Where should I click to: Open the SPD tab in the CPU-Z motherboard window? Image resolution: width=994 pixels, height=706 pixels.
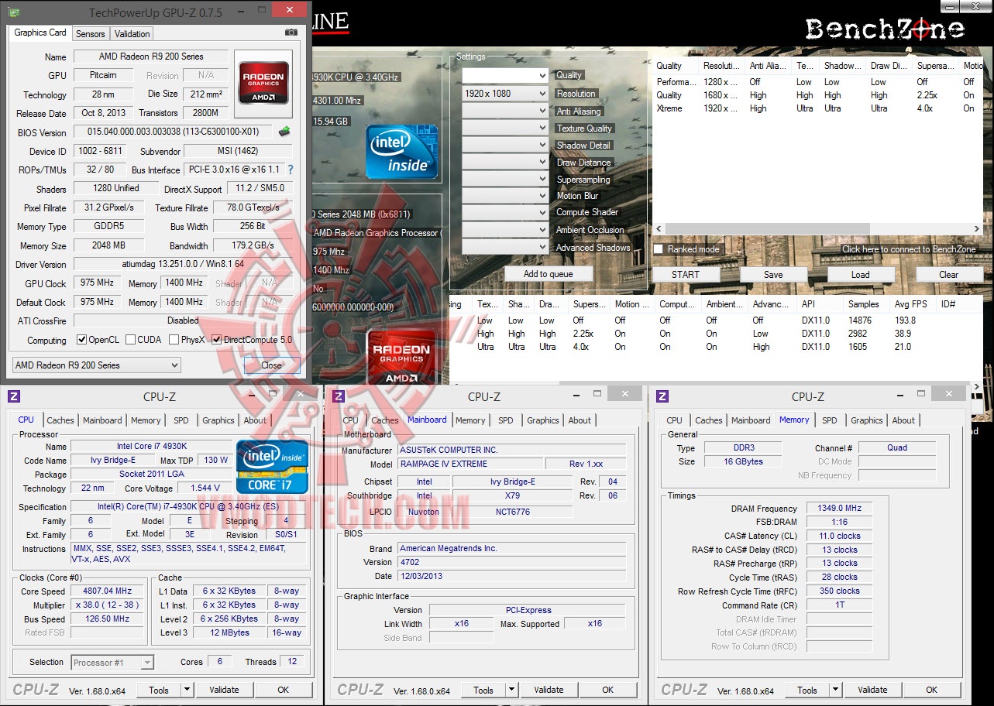506,420
